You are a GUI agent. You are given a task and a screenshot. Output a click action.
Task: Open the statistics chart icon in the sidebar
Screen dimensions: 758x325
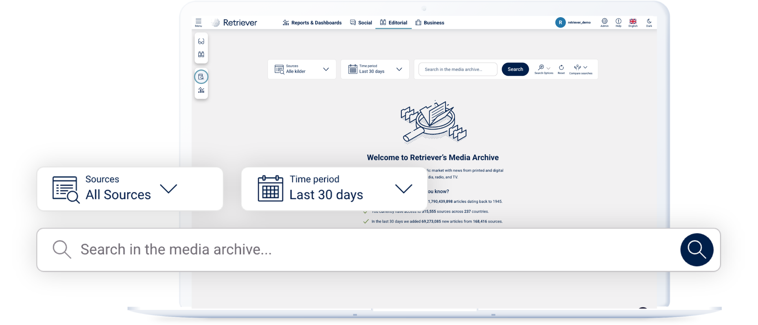[x=201, y=90]
